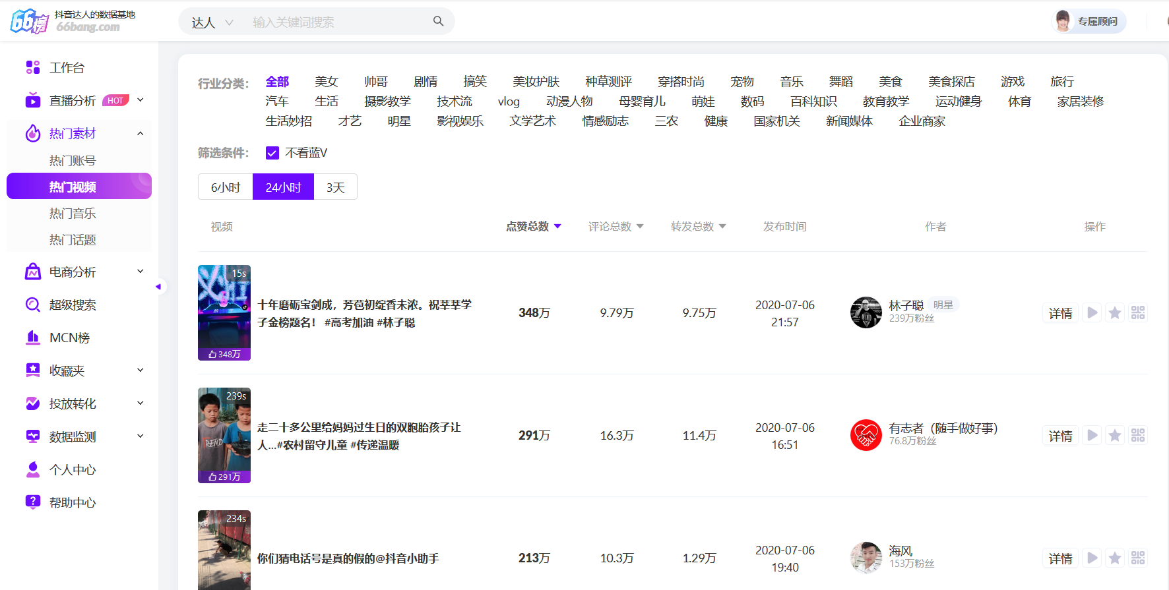This screenshot has height=590, width=1169.
Task: Open 直播分析 sidebar item
Action: coord(73,100)
